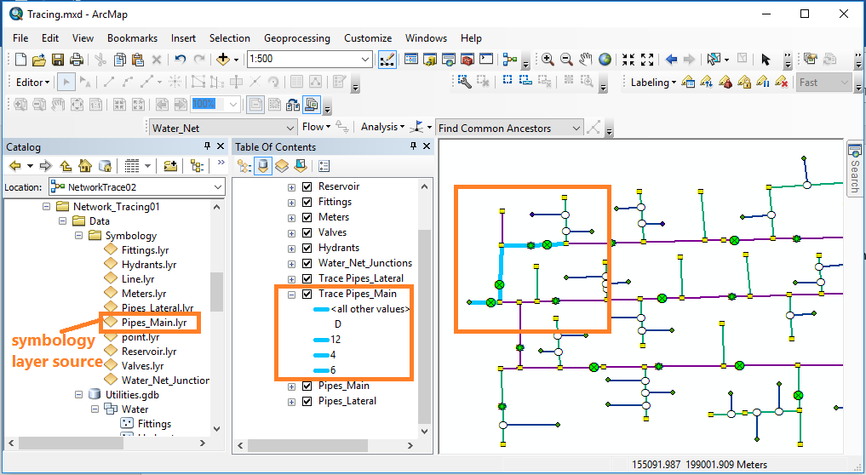Save the map document
Screen dimensions: 866x475
(57, 59)
